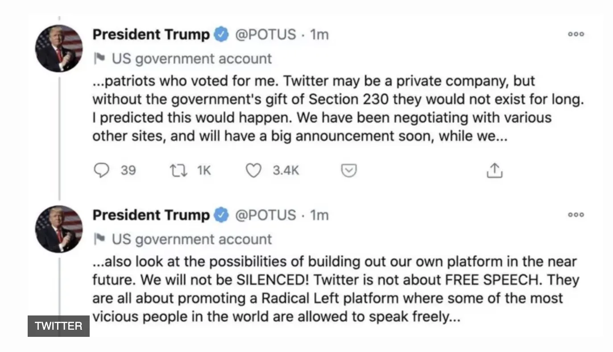Click the President Trump name on first tweet
This screenshot has height=352, width=613.
151,34
